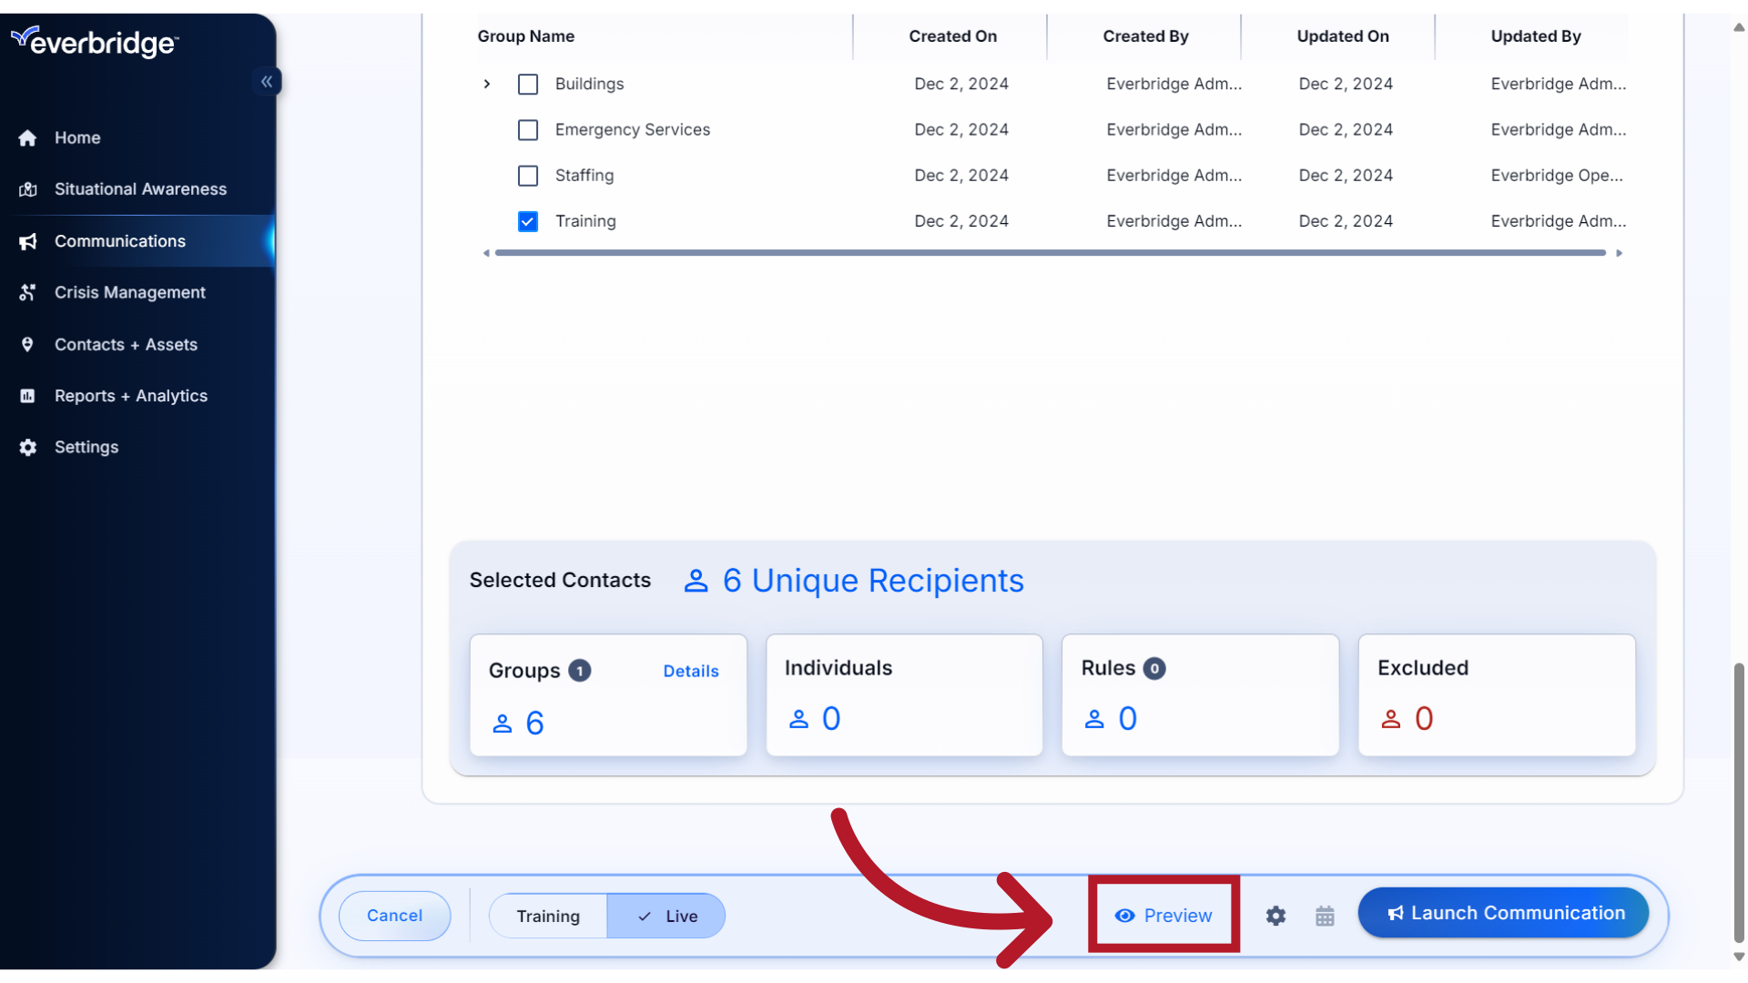Click table scroll right arrow
This screenshot has width=1748, height=983.
click(x=1620, y=253)
